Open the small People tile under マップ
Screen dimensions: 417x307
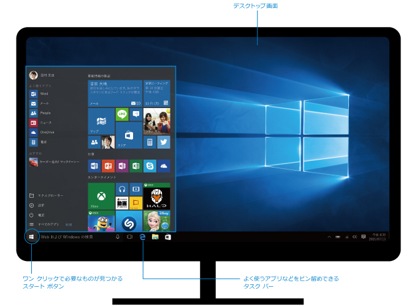[94, 142]
